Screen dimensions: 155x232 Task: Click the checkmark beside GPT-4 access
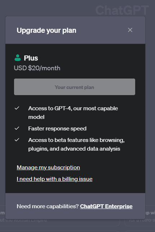pyautogui.click(x=17, y=108)
